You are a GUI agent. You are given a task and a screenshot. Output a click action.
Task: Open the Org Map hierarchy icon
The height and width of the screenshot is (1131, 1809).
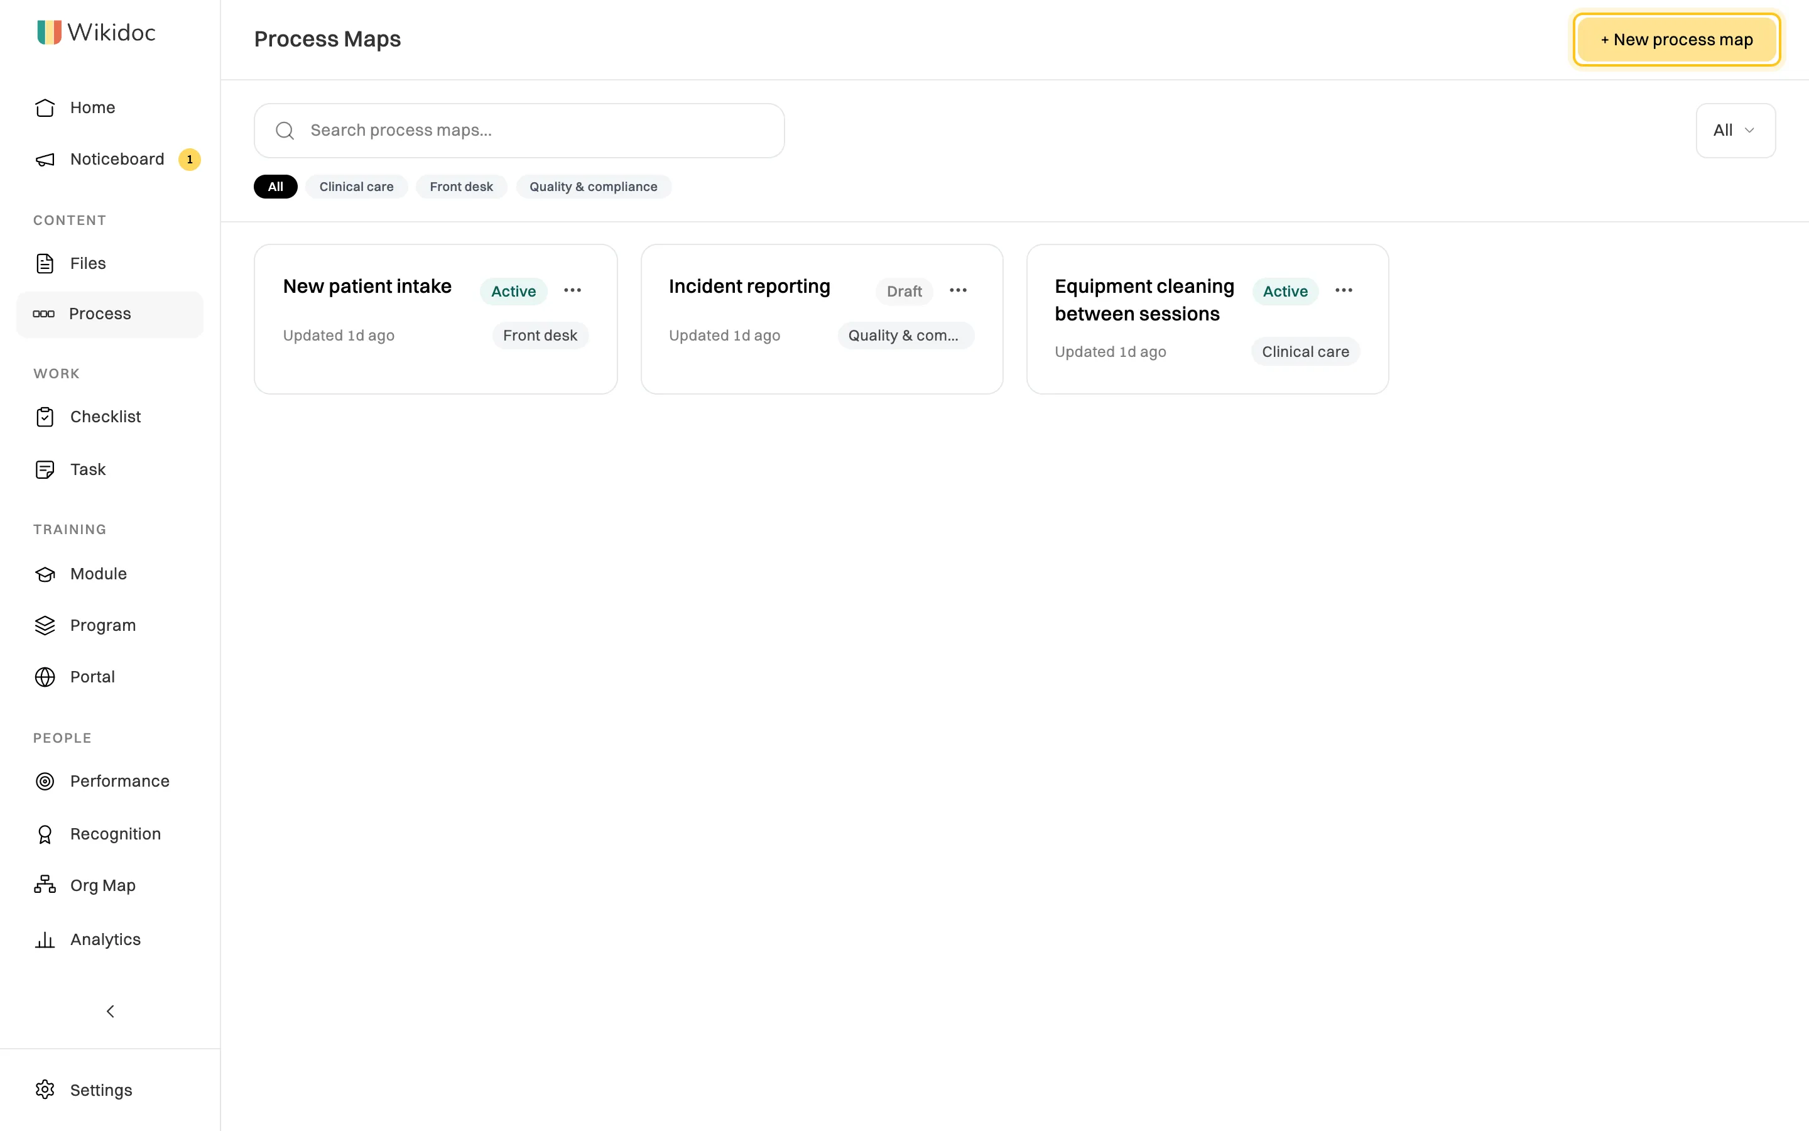pyautogui.click(x=45, y=885)
